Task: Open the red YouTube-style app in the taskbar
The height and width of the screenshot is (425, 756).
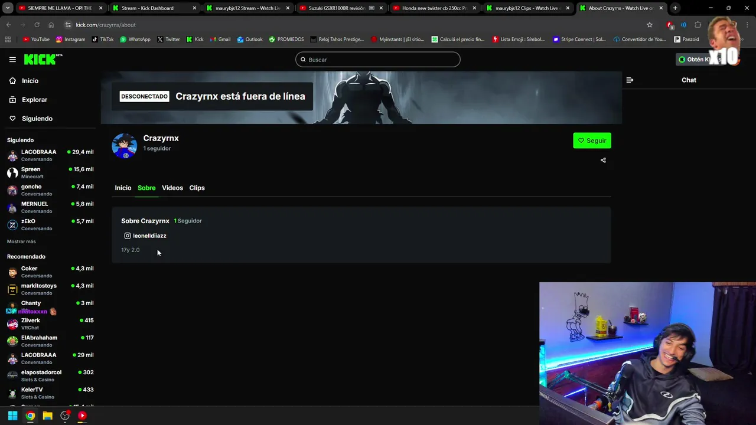Action: point(82,416)
